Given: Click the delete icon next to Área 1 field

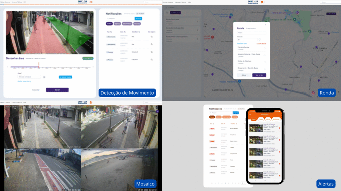Looking at the screenshot, I should (x=44, y=77).
